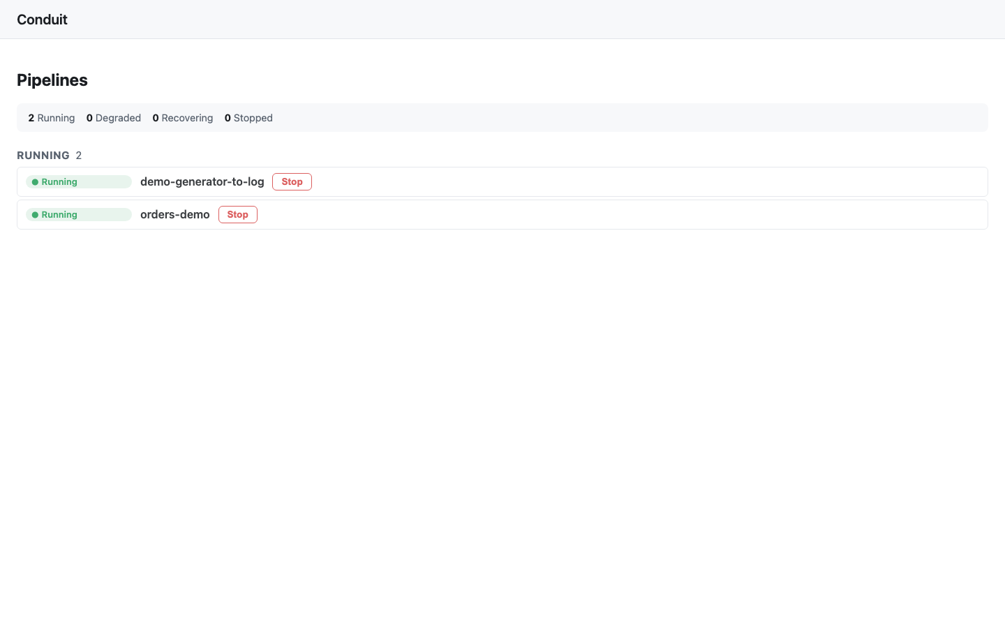Stop the orders-demo pipeline
The image size is (1005, 628).
pos(238,215)
